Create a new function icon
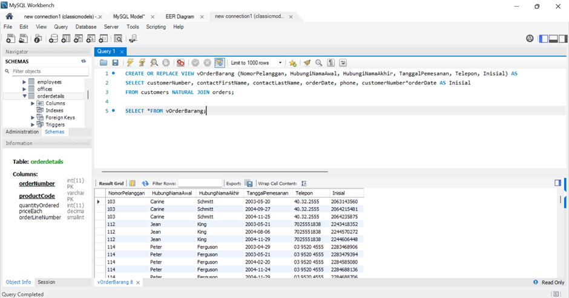Screen dimensions: 569x298 click(104, 39)
